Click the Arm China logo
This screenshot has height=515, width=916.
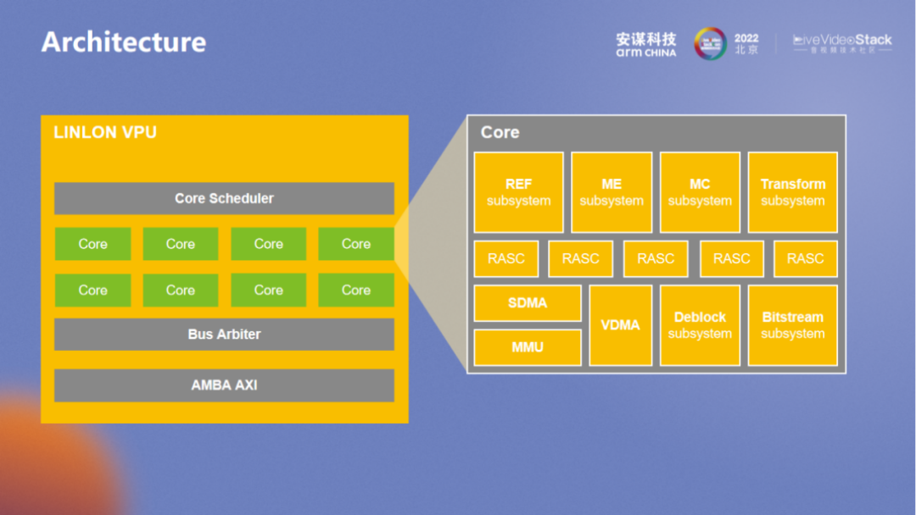(x=645, y=44)
